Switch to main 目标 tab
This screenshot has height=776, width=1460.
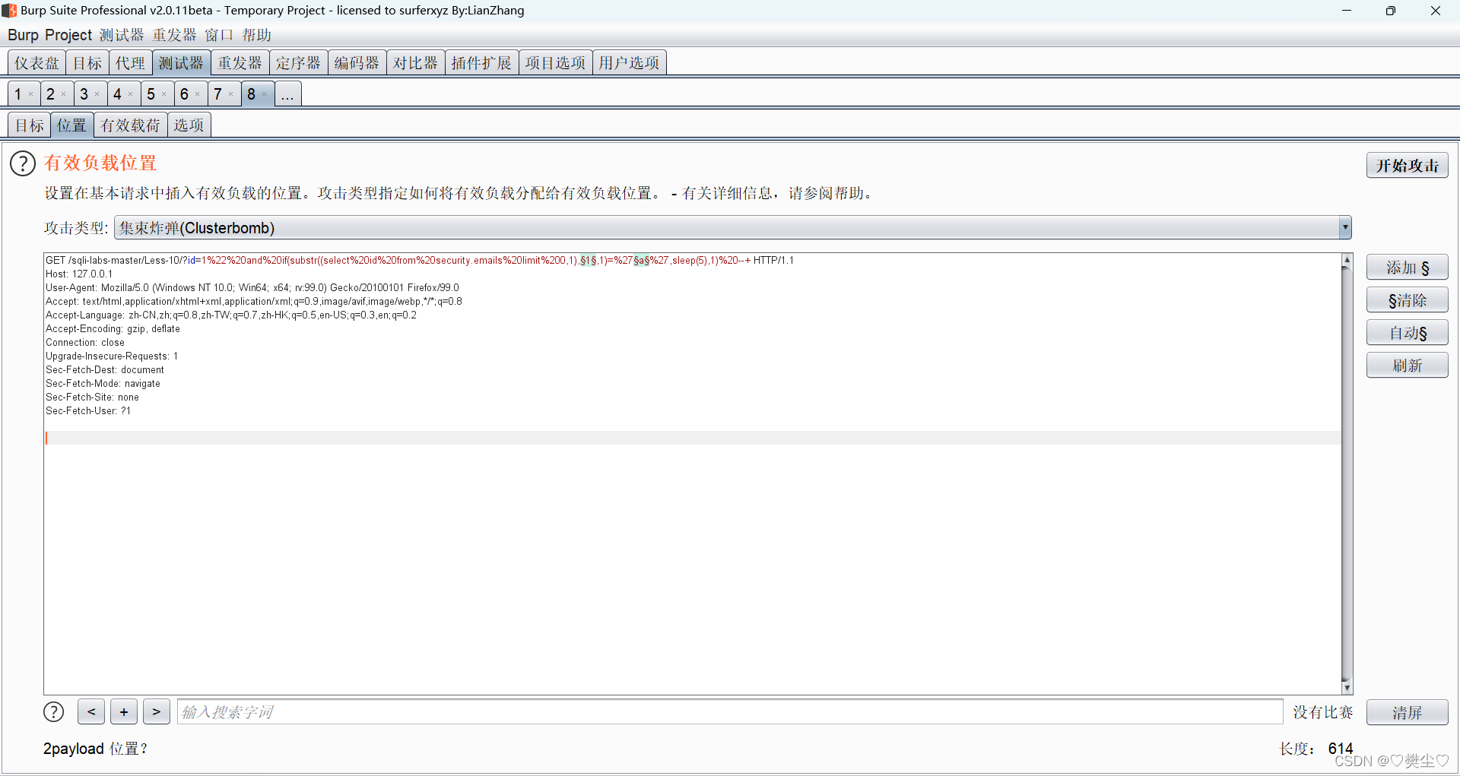pyautogui.click(x=87, y=63)
